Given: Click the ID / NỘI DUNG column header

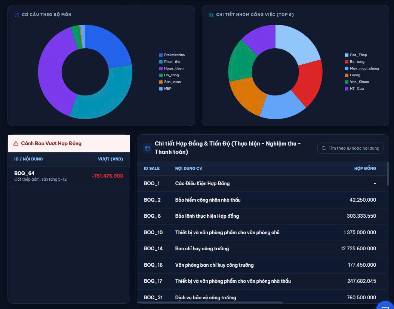Looking at the screenshot, I should pos(28,159).
